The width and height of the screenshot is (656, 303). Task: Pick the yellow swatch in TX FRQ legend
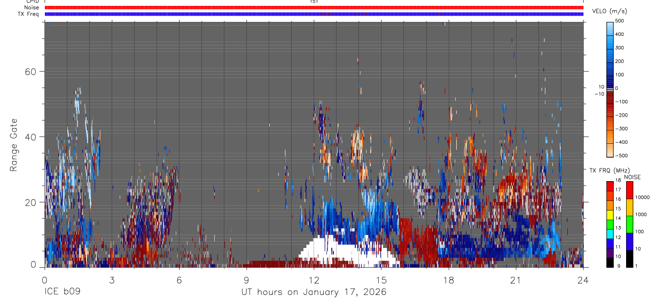point(610,215)
